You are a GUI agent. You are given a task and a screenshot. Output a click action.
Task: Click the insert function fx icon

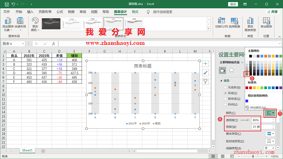[53, 44]
